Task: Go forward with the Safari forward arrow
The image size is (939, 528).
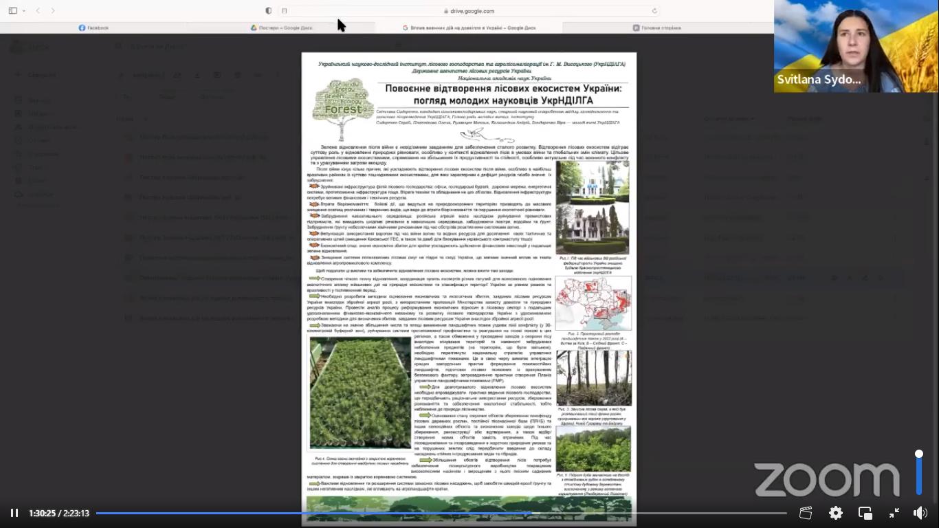Action: (53, 11)
